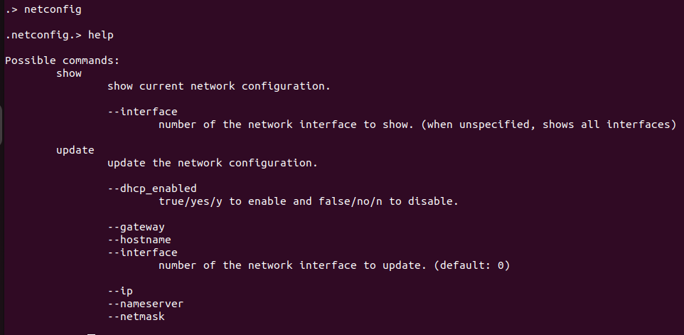Click the '--interface' option under update

(142, 252)
